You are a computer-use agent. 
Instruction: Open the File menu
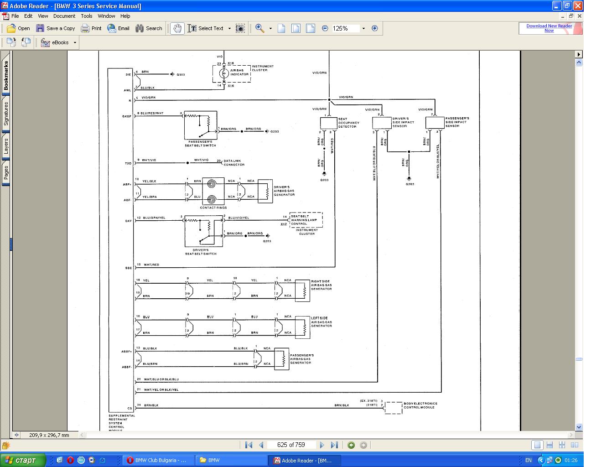pos(15,16)
